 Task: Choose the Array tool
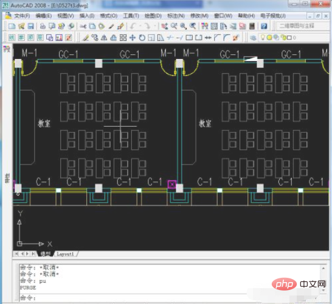[x=123, y=38]
